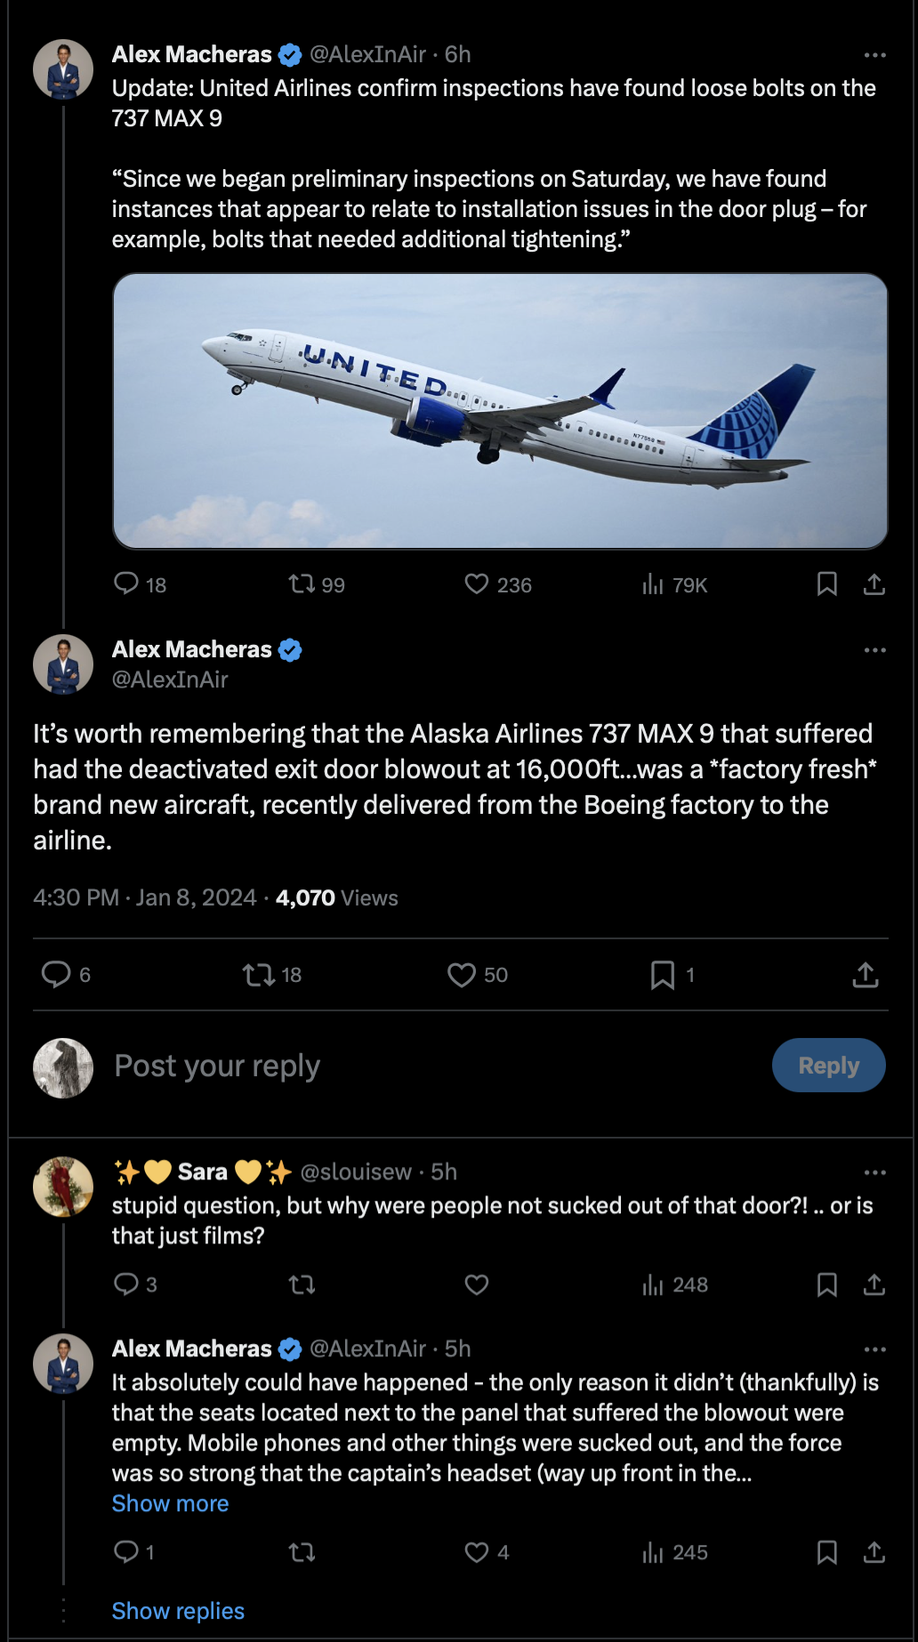This screenshot has height=1642, width=918.
Task: Open the three-dot menu on first tweet
Action: 875,55
